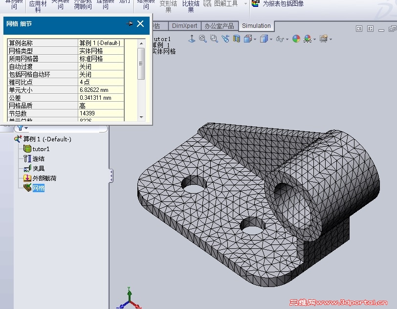Open the filter funnel dropdown in tree
The width and height of the screenshot is (397, 309).
point(22,128)
